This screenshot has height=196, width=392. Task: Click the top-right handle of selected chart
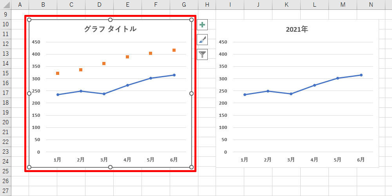192,20
